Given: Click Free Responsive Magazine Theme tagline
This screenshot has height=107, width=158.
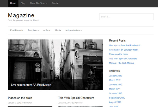Looking at the screenshot, I should click(x=23, y=20).
